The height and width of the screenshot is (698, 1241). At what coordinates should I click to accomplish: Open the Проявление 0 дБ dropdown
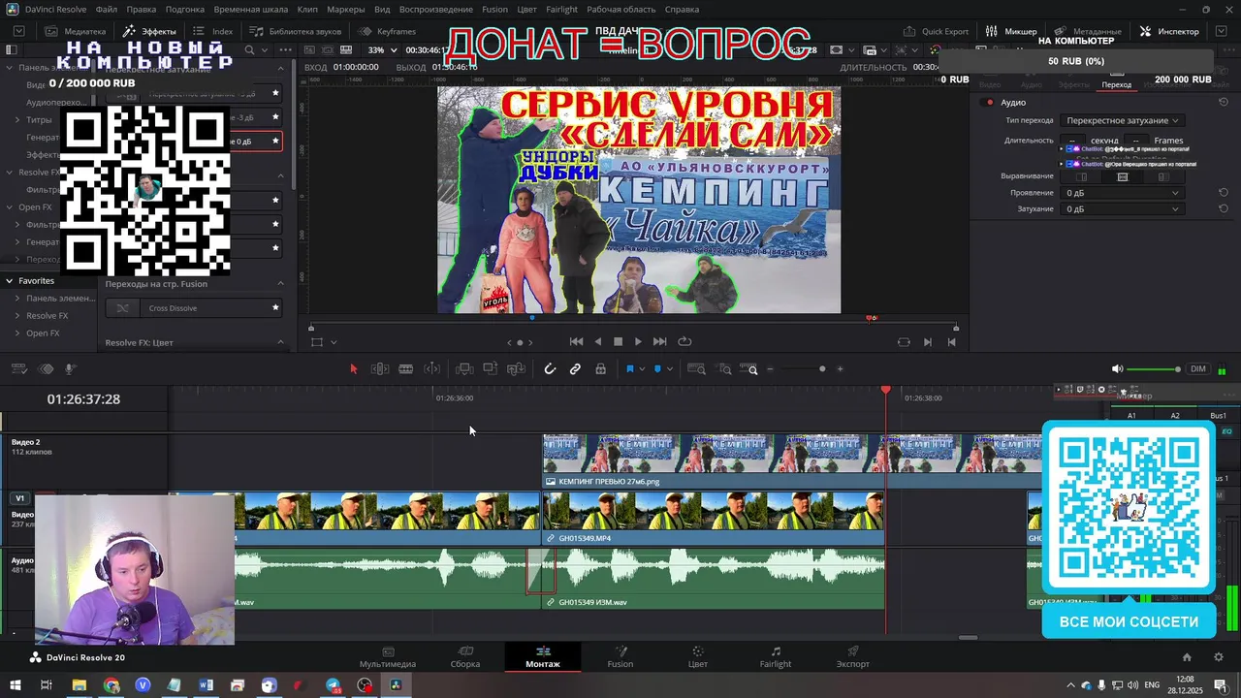click(x=1121, y=193)
